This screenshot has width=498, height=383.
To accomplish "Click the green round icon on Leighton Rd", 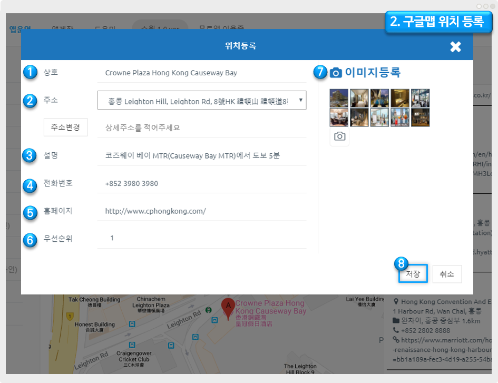I will [208, 310].
